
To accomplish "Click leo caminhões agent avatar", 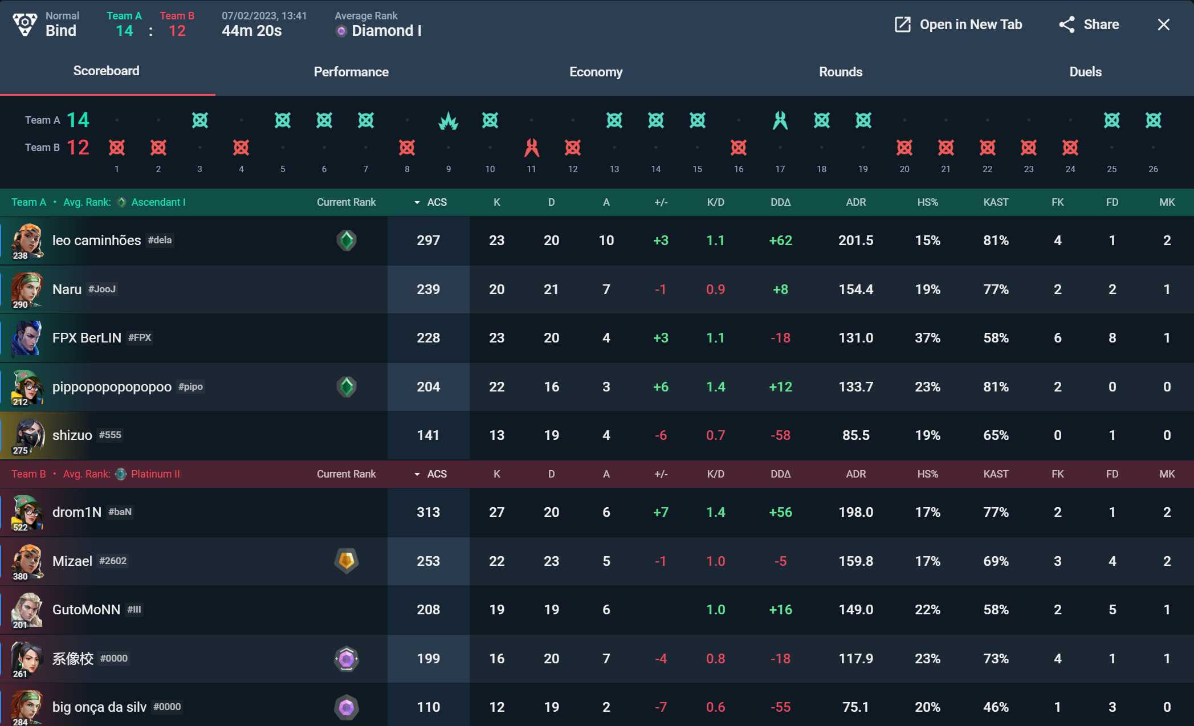I will 27,240.
